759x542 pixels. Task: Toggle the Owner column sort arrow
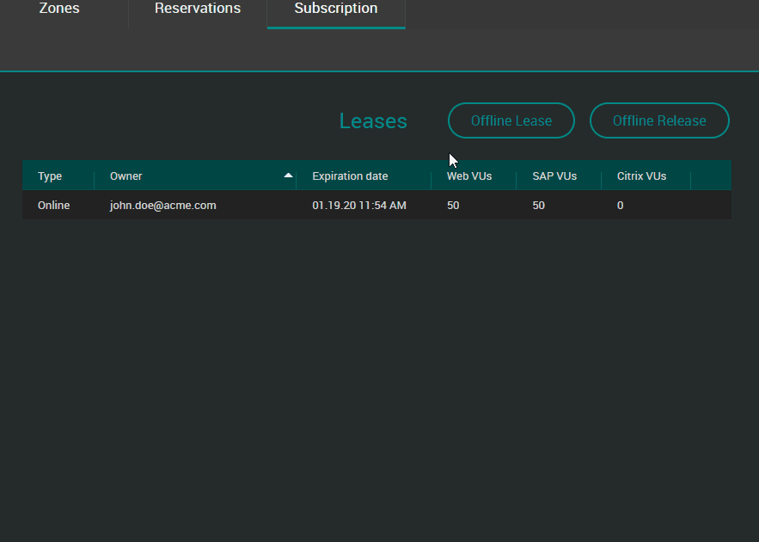[x=288, y=176]
